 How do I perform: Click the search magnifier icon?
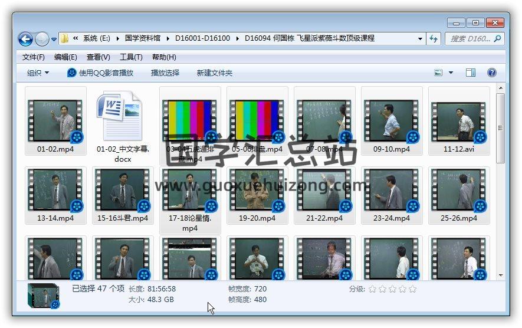click(497, 39)
